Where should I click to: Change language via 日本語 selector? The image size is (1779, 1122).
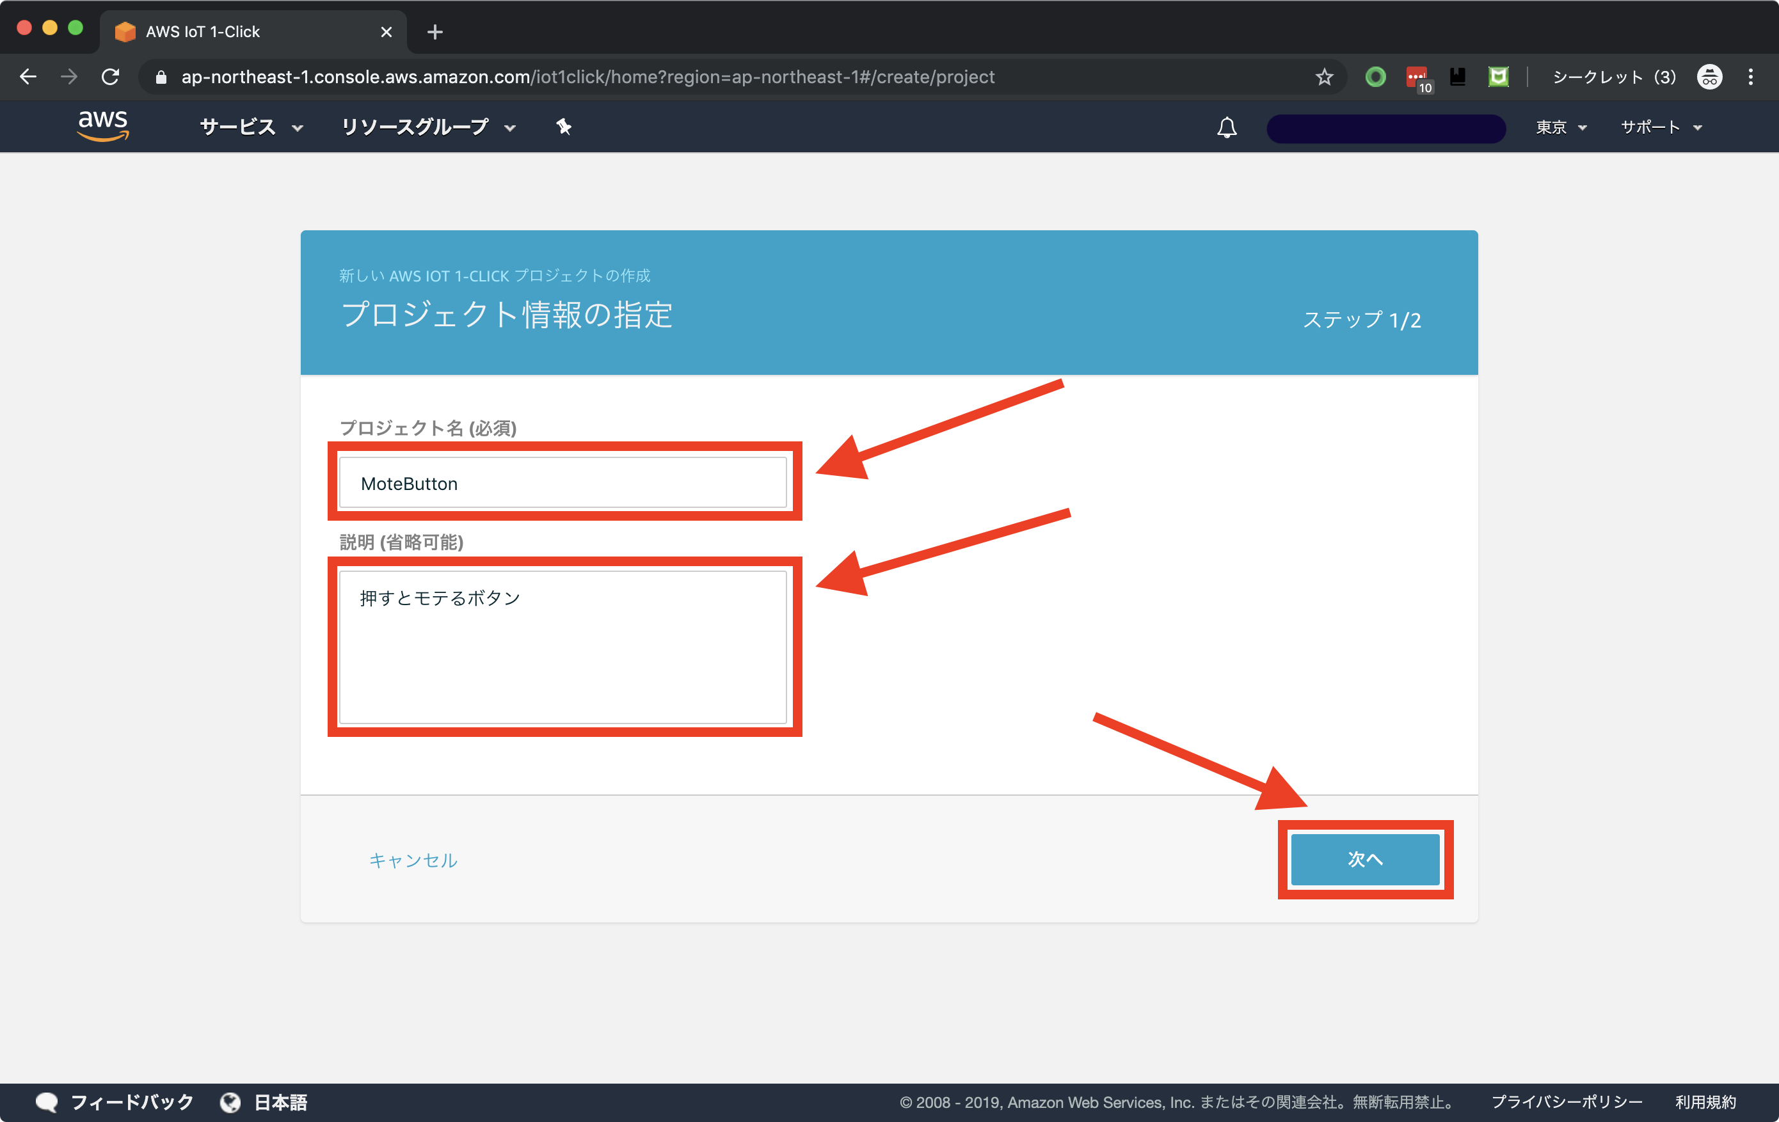click(281, 1102)
